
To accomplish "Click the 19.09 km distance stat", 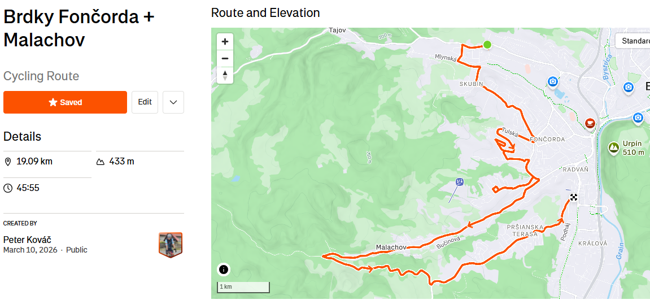I will pos(34,162).
